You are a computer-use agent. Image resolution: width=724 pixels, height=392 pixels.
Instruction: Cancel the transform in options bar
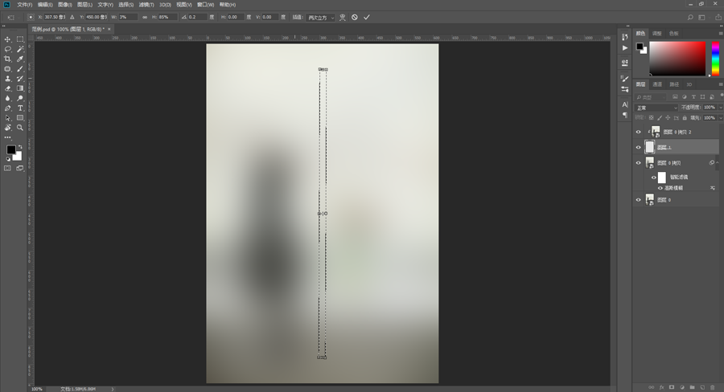click(354, 17)
